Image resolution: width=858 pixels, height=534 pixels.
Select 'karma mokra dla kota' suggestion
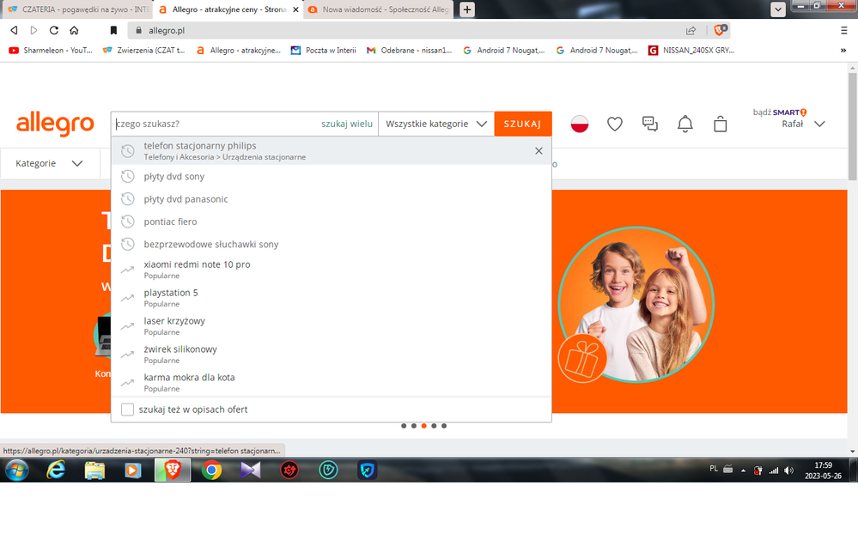coord(331,382)
